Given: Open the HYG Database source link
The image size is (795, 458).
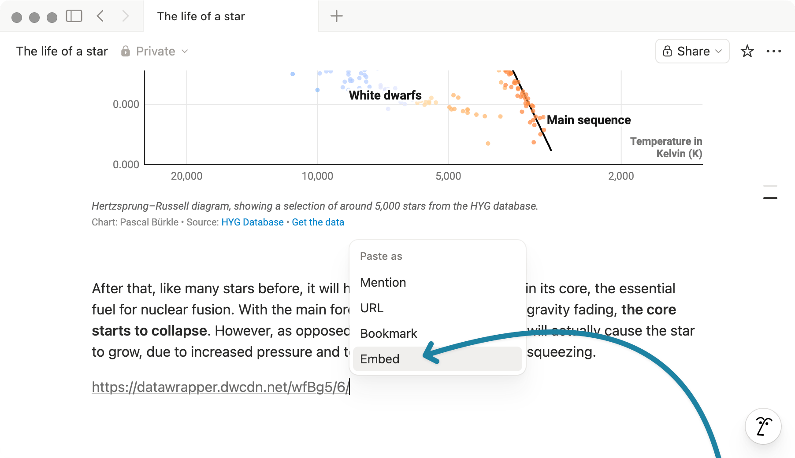Looking at the screenshot, I should point(253,222).
